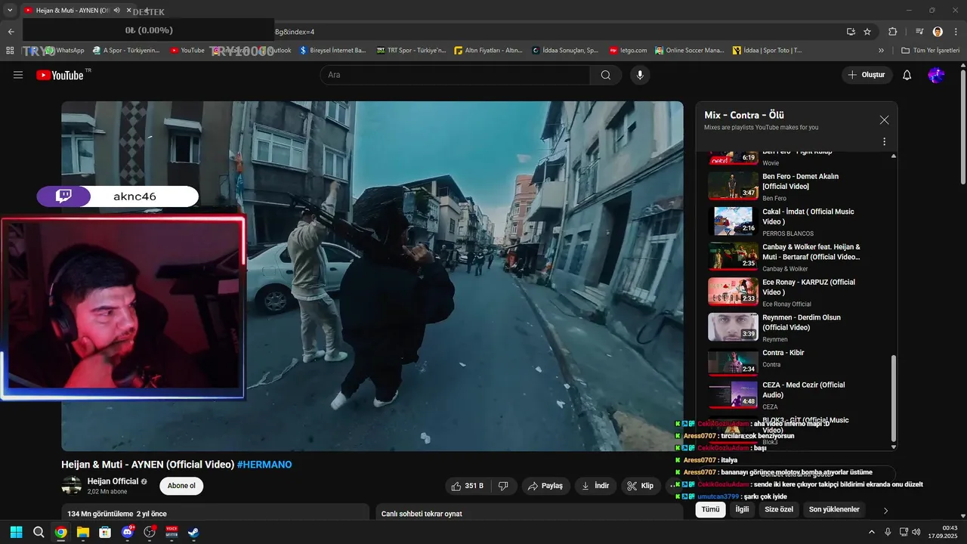Share the video via Paylaş button
Screen dimensions: 967x544
(545, 486)
